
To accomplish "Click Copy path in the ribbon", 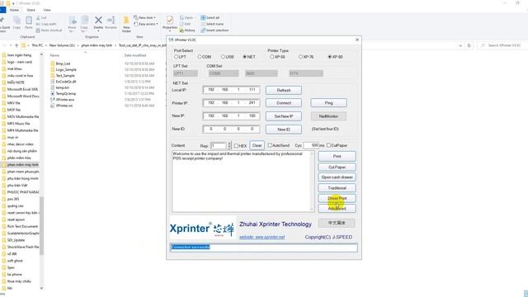I will (x=46, y=24).
